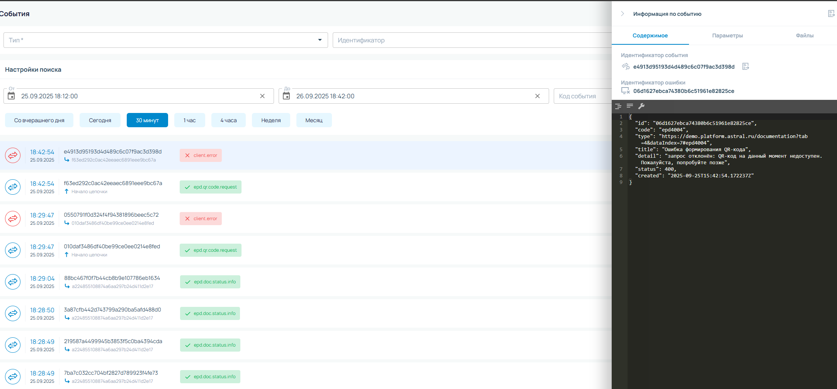Click epd.doc.status.info tag for 219587a4499945b3853f5c0ba4394cda
Image resolution: width=837 pixels, height=389 pixels.
pyautogui.click(x=210, y=345)
